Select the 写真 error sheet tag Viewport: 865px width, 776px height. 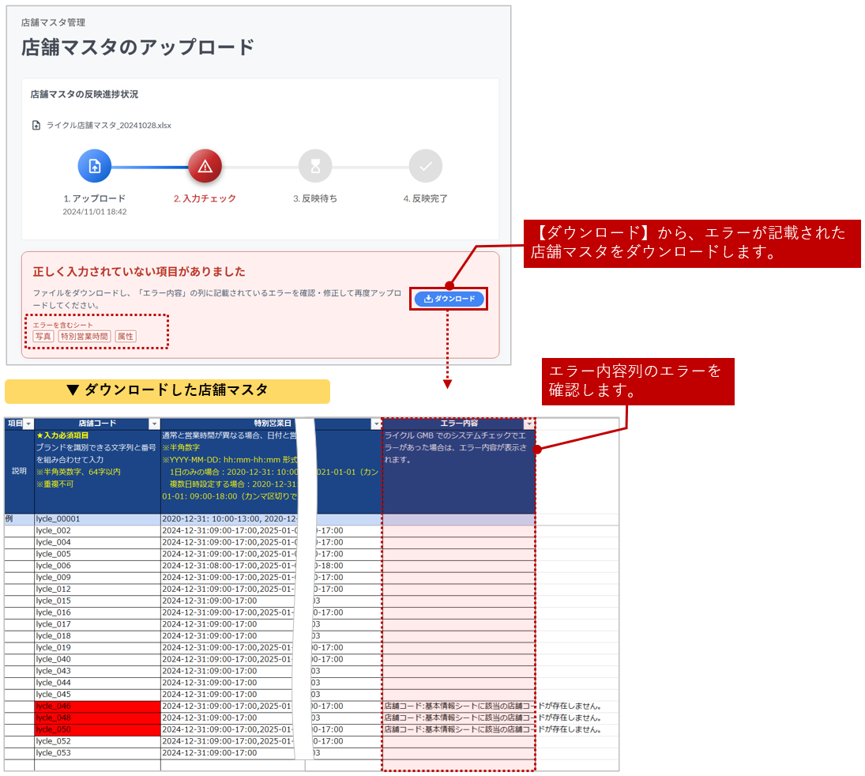(x=43, y=337)
